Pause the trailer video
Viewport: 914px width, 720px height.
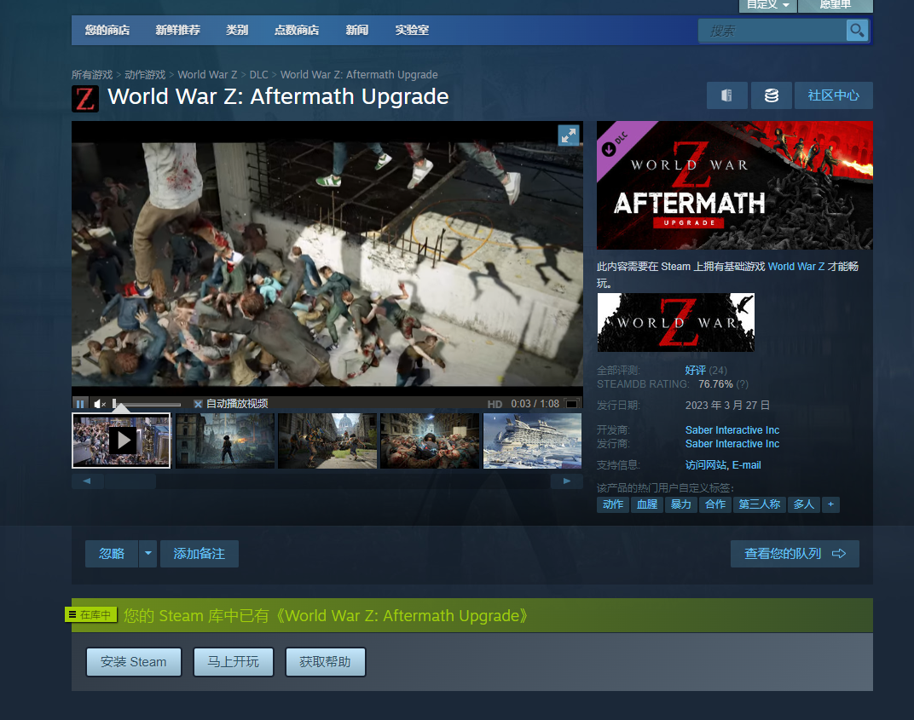(x=80, y=404)
